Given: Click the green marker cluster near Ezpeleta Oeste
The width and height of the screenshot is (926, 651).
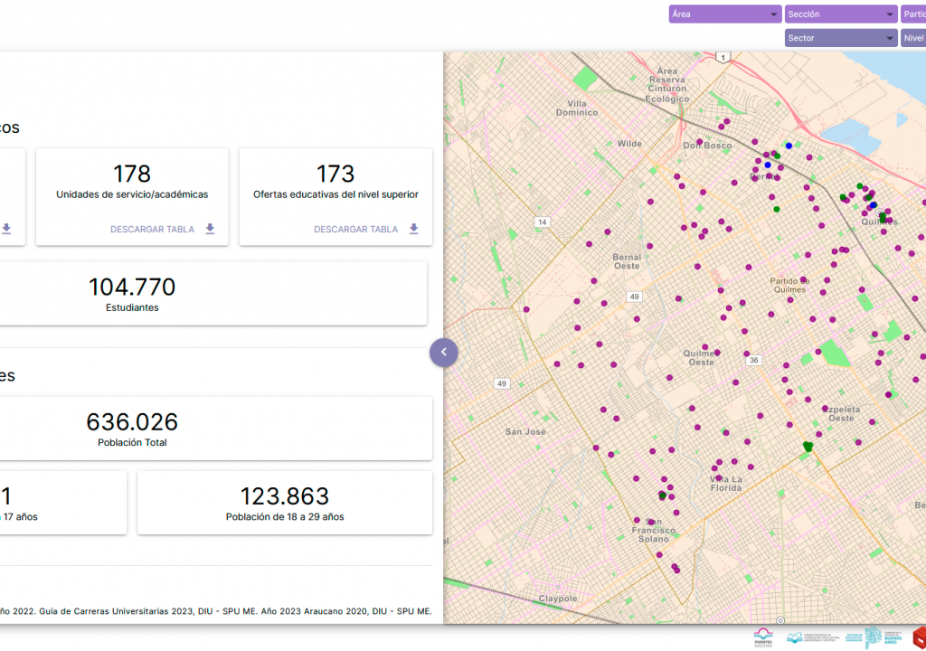Looking at the screenshot, I should [808, 446].
